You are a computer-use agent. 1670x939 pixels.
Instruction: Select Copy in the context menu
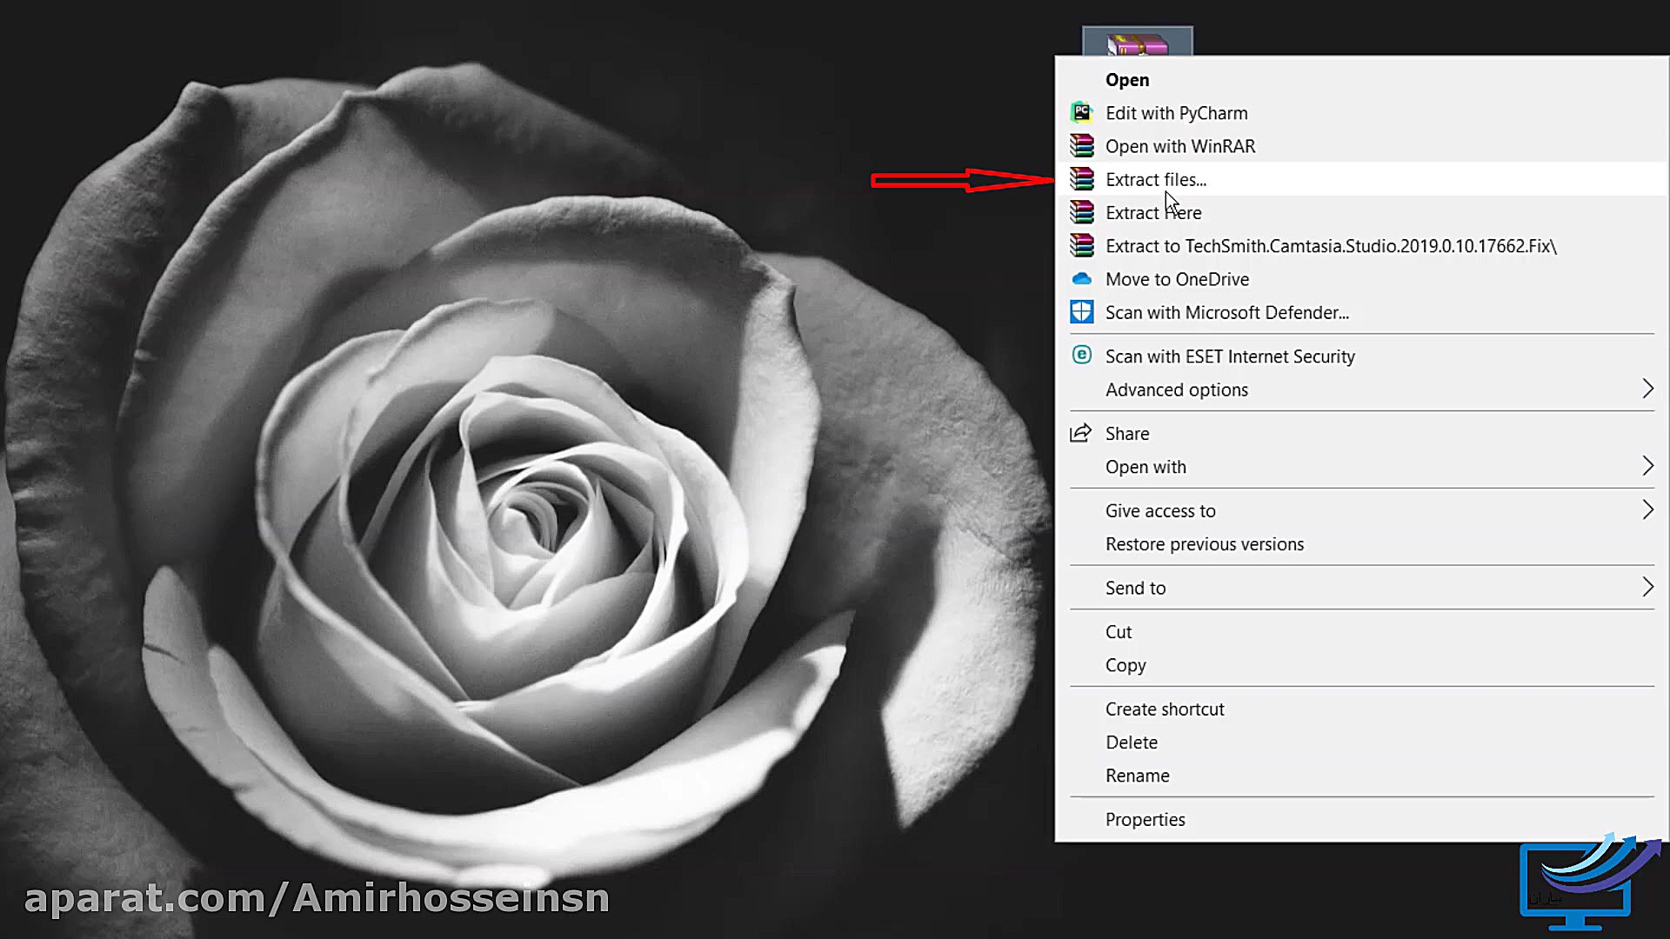tap(1125, 665)
